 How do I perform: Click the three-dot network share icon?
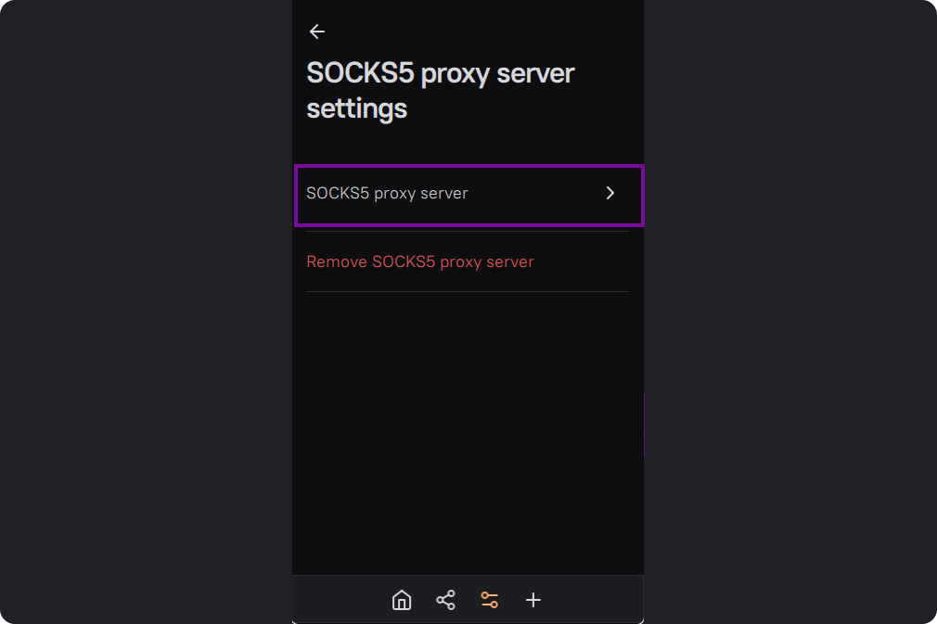pyautogui.click(x=445, y=600)
